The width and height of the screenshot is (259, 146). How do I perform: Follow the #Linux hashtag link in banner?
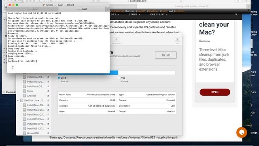[163, 11]
